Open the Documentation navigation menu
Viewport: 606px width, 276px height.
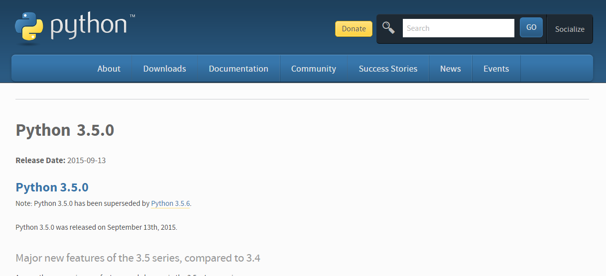pyautogui.click(x=239, y=69)
